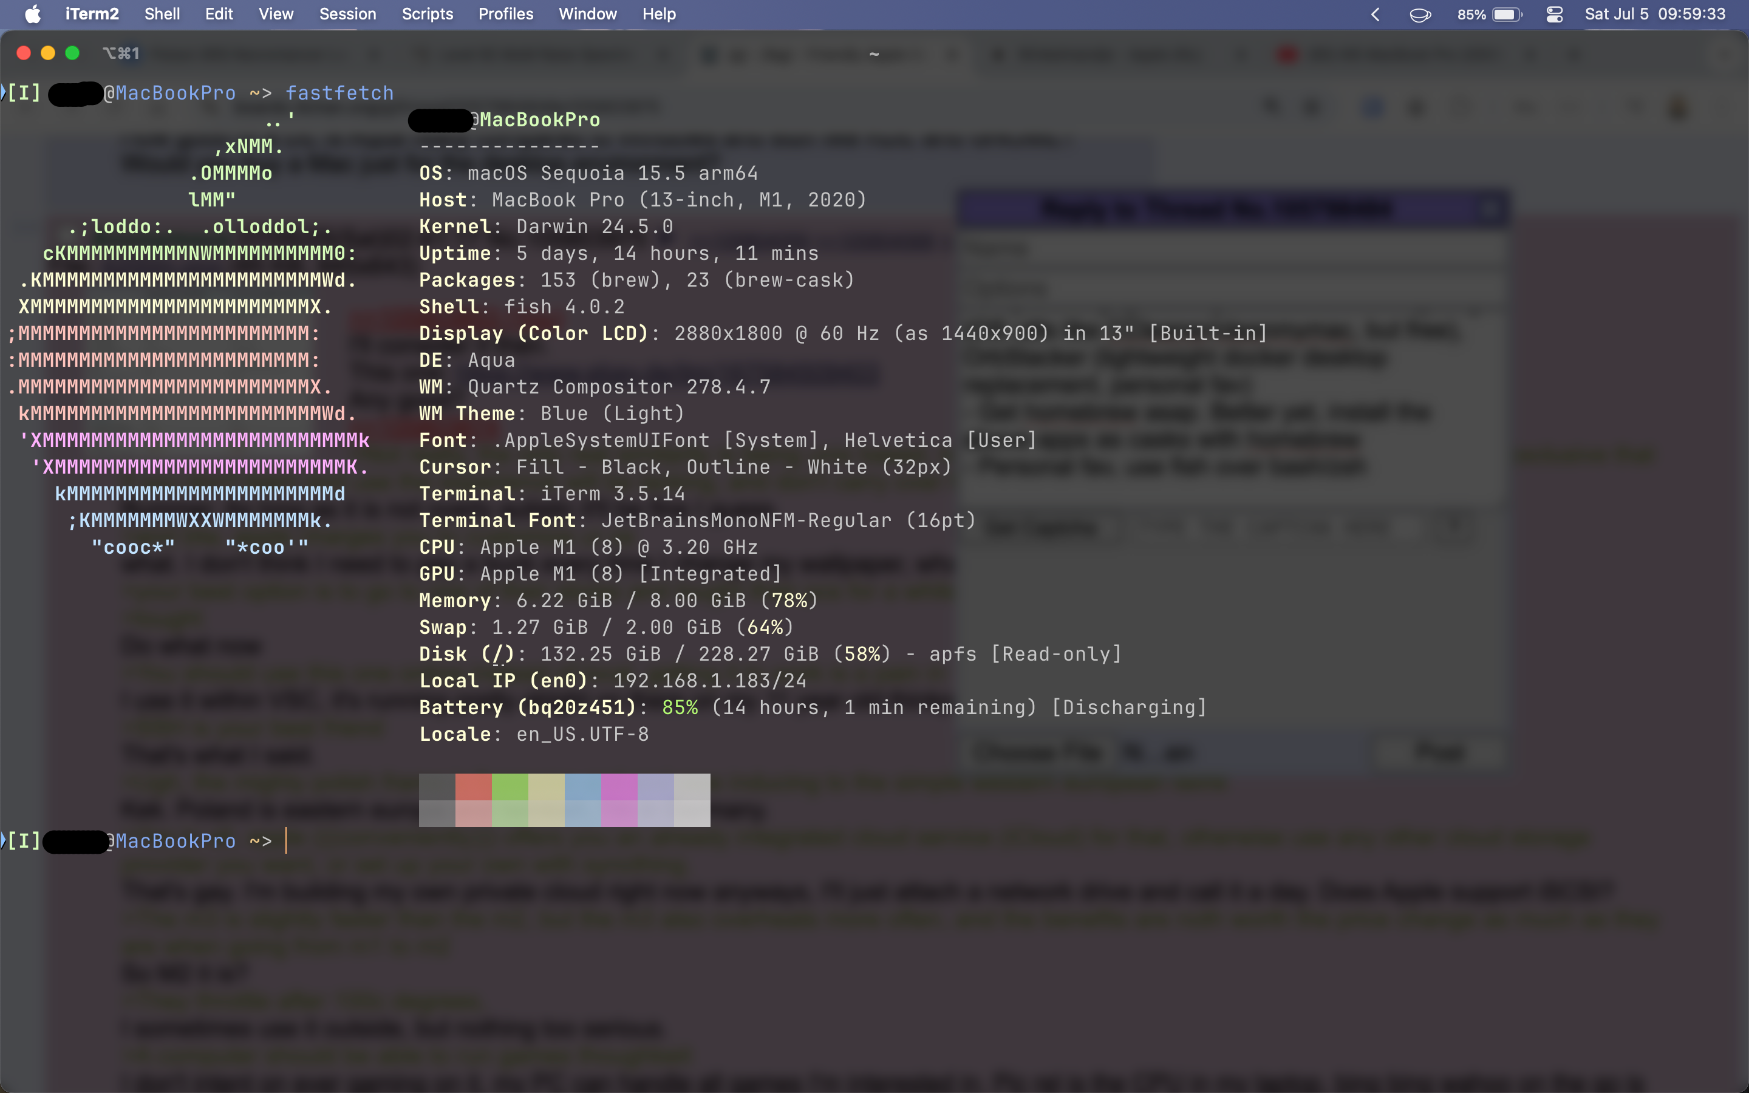
Task: Open the Window menu
Action: point(588,14)
